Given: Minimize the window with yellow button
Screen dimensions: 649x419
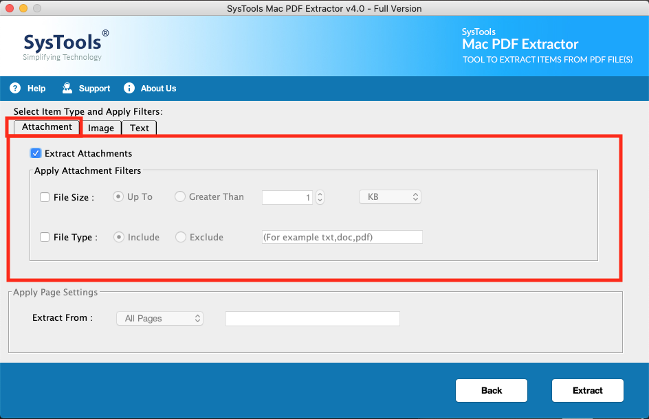Looking at the screenshot, I should click(x=23, y=8).
